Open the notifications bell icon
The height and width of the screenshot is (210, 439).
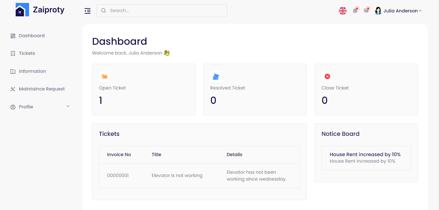point(355,11)
